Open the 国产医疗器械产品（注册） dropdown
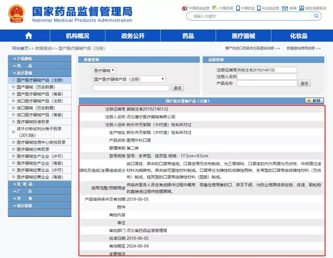 pos(129,79)
